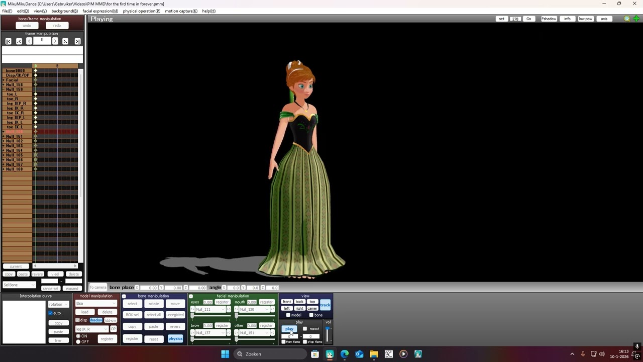
Task: Open the view menu
Action: pos(40,11)
